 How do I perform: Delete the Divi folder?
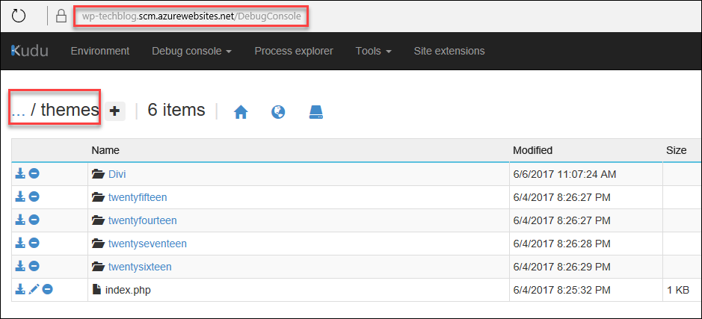click(x=34, y=173)
